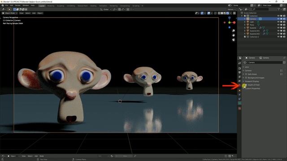Screen dimensions: 287x161
Task: Open the viewport Select menu
Action: pyautogui.click(x=28, y=13)
